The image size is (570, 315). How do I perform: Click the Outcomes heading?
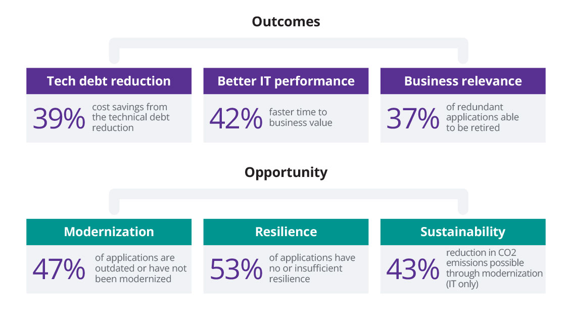pos(286,22)
